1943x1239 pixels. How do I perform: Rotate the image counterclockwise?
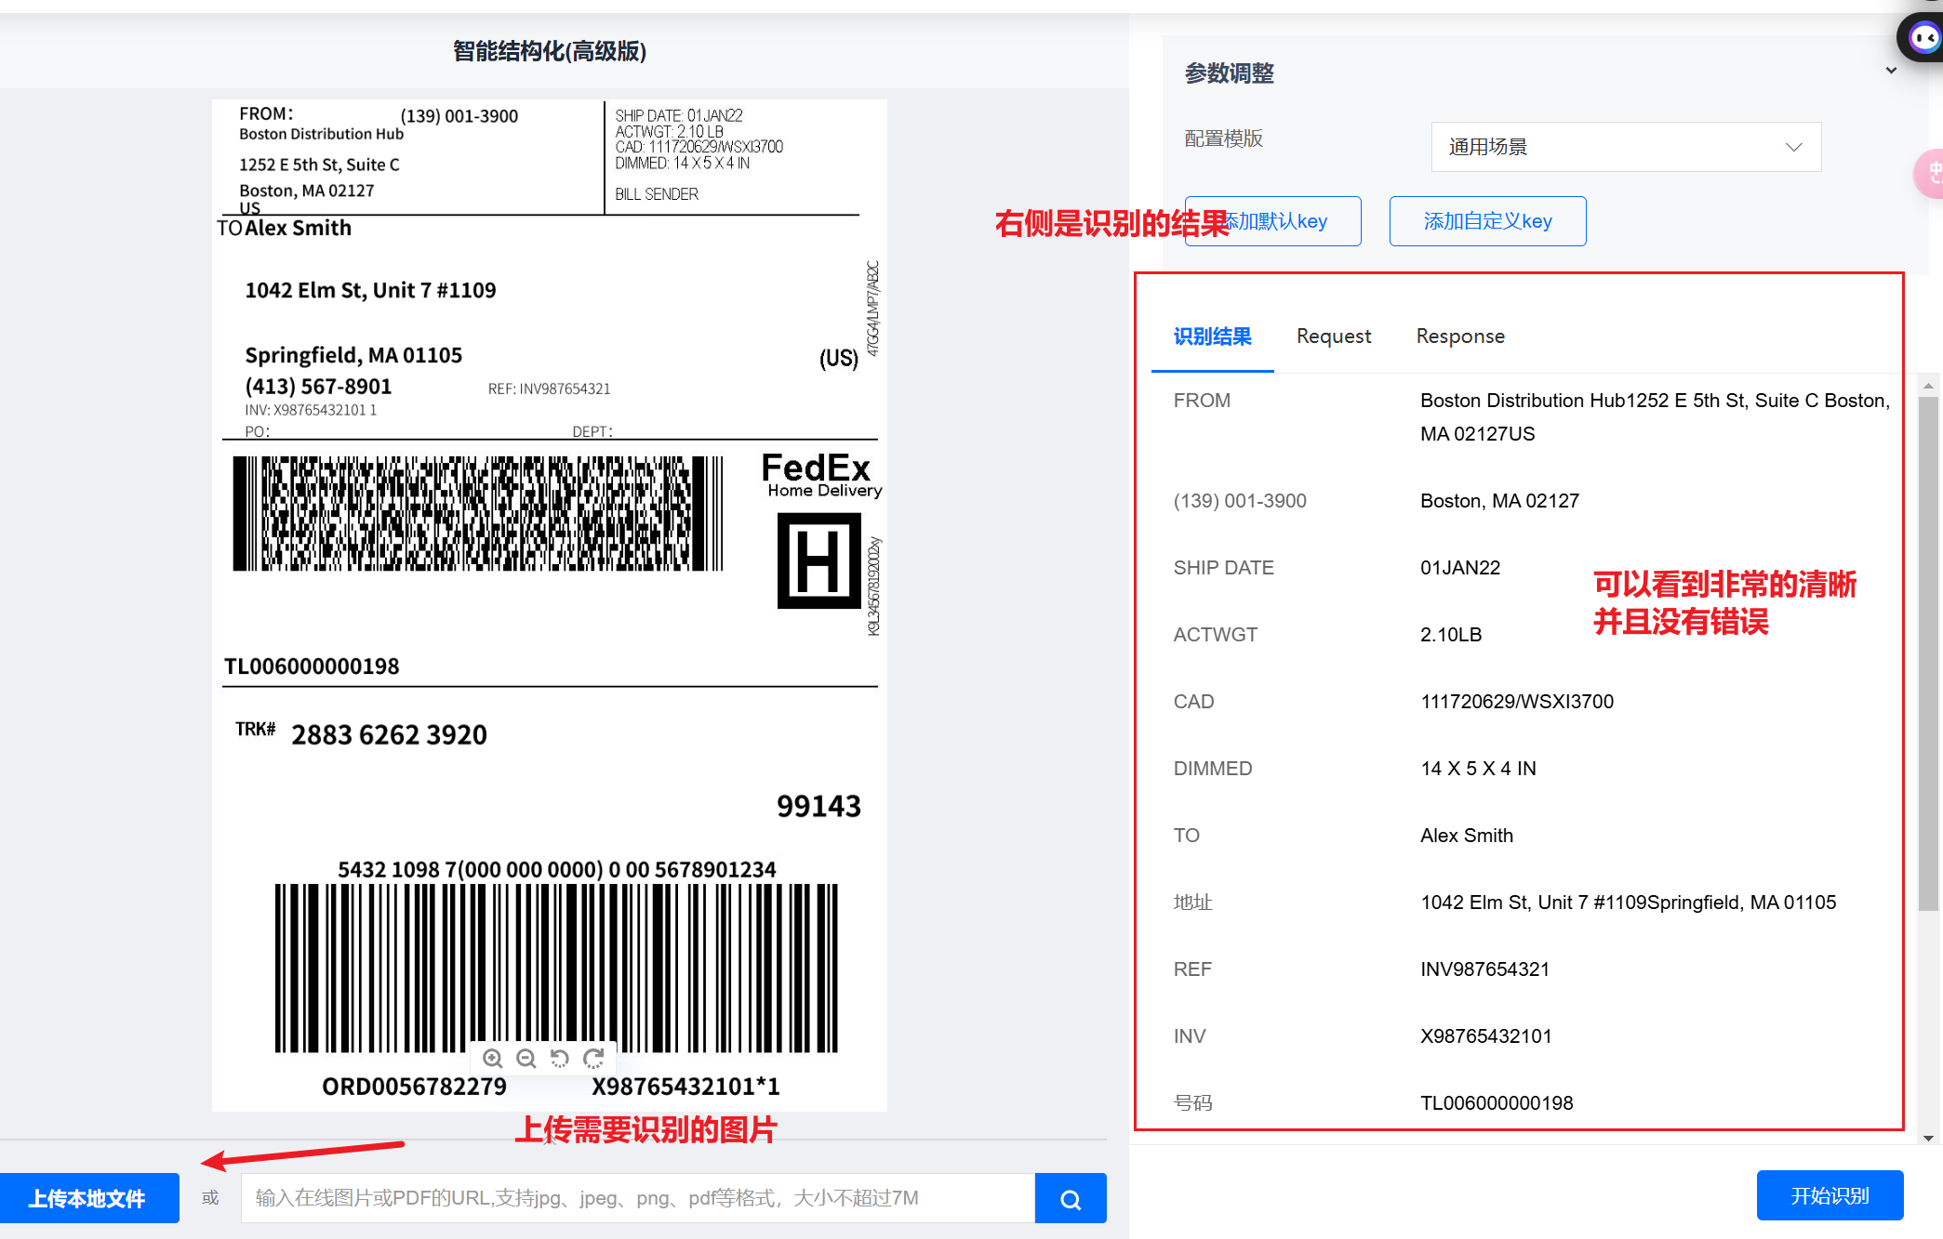[560, 1059]
